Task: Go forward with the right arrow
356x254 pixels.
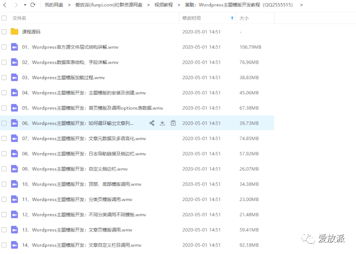Action: [16, 5]
